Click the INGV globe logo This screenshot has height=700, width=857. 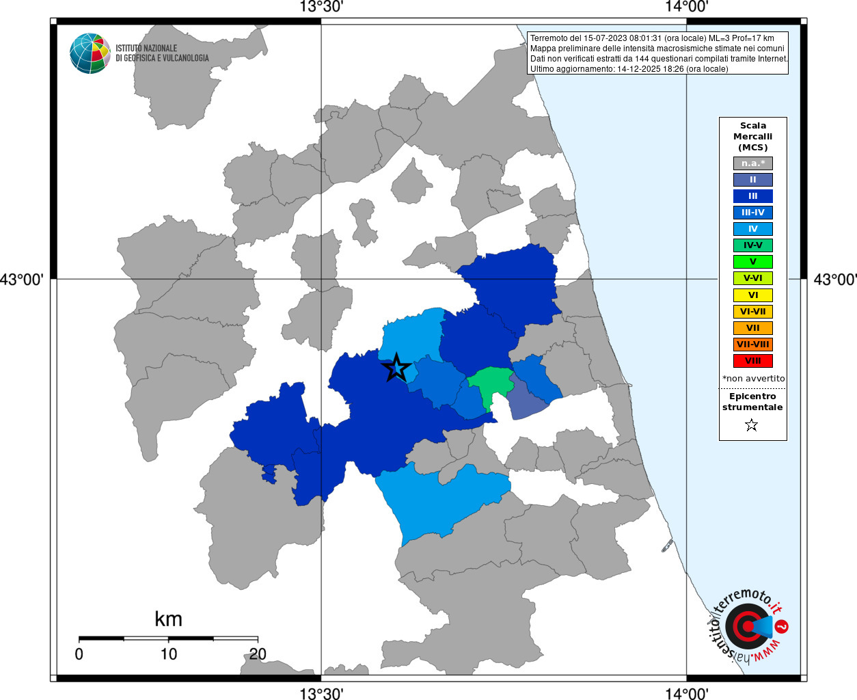point(90,53)
